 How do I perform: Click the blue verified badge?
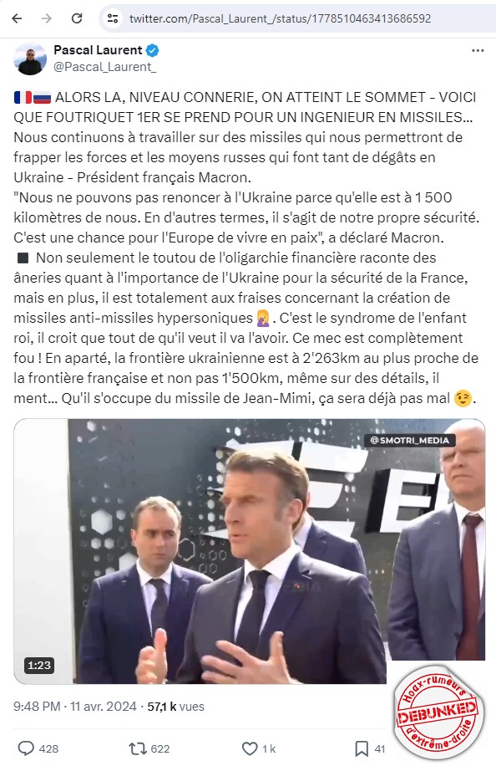(x=153, y=50)
